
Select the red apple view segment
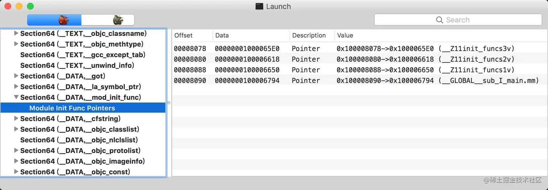click(54, 20)
